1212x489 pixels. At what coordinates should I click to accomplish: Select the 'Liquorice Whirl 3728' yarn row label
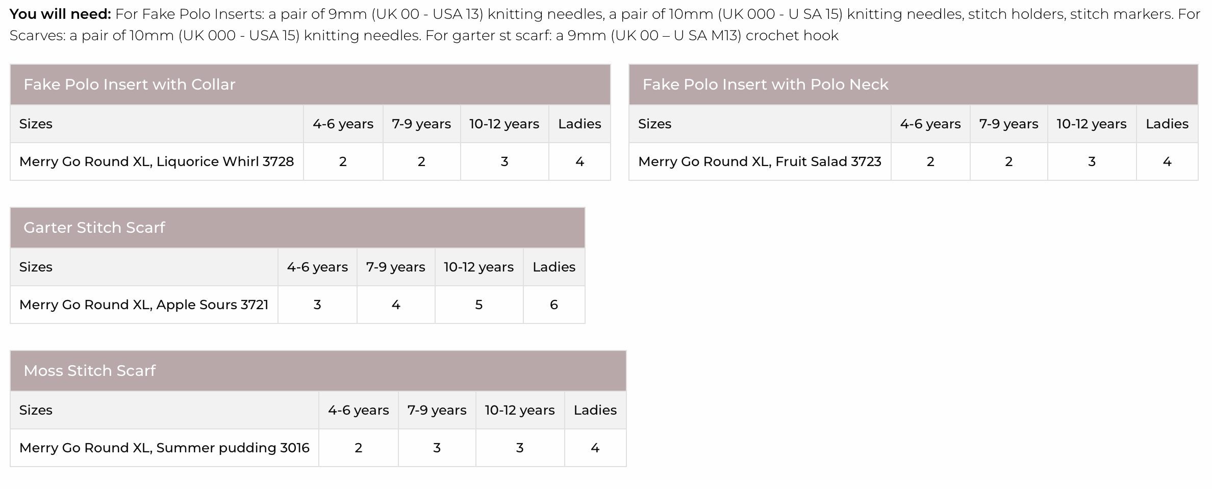157,162
